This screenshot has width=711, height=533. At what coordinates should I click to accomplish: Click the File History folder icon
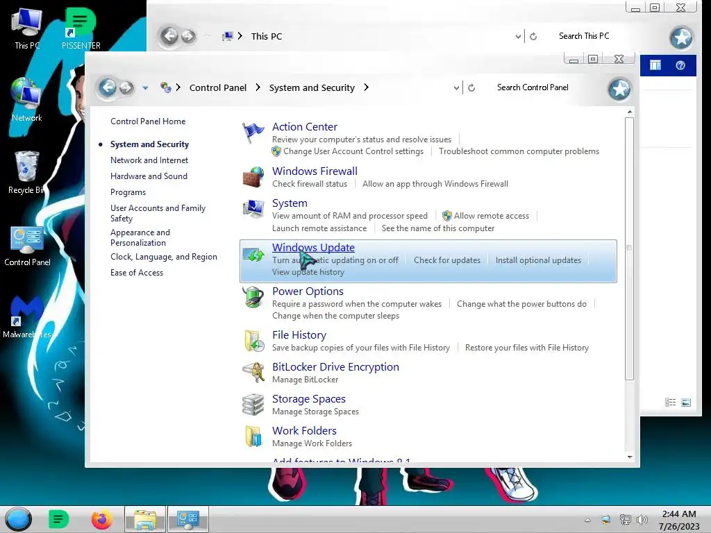[253, 341]
